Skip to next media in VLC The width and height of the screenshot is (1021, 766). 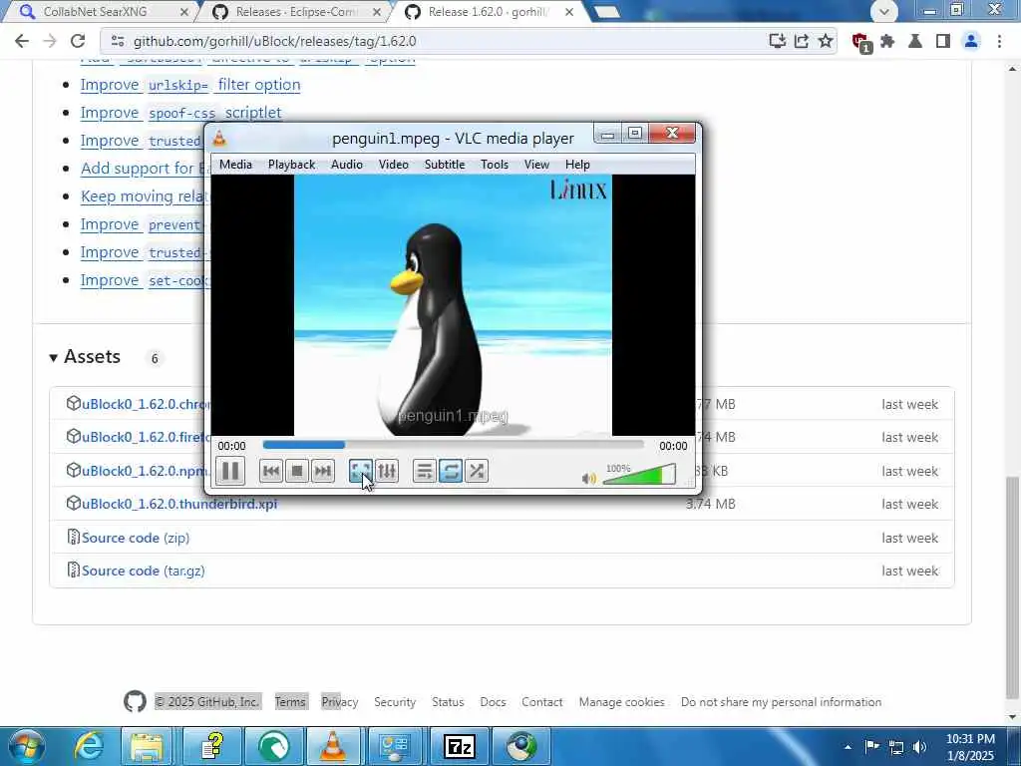click(323, 471)
